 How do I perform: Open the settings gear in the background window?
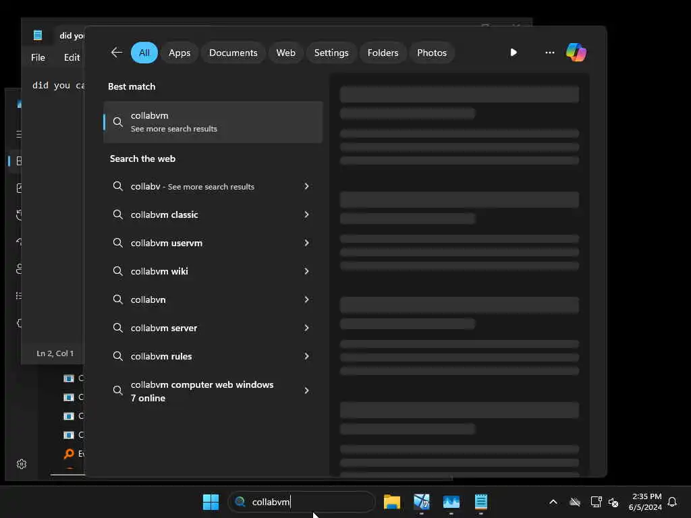coord(22,464)
